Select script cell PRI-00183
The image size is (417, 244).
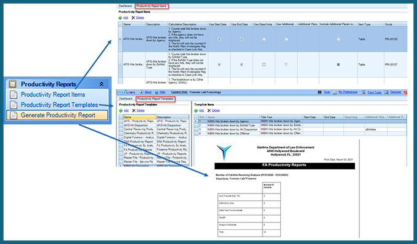click(391, 39)
